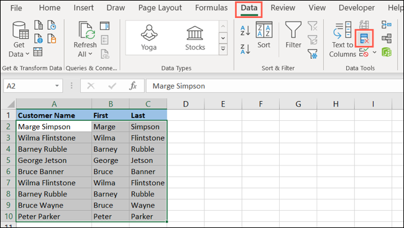Expand the Data Types gallery
The height and width of the screenshot is (228, 404).
(x=223, y=49)
